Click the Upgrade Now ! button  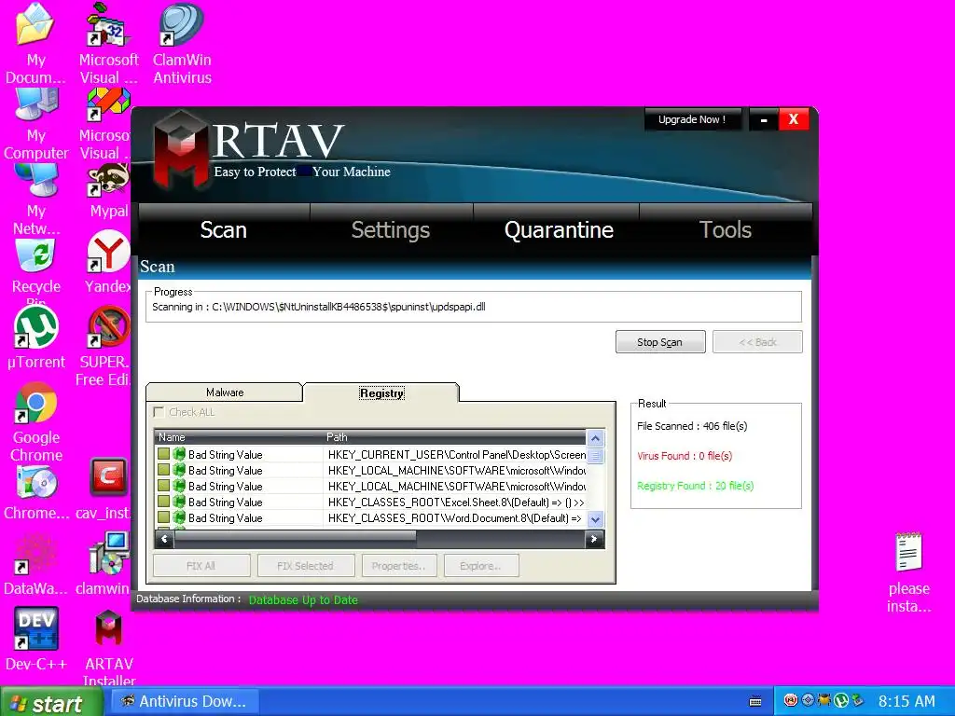coord(693,119)
